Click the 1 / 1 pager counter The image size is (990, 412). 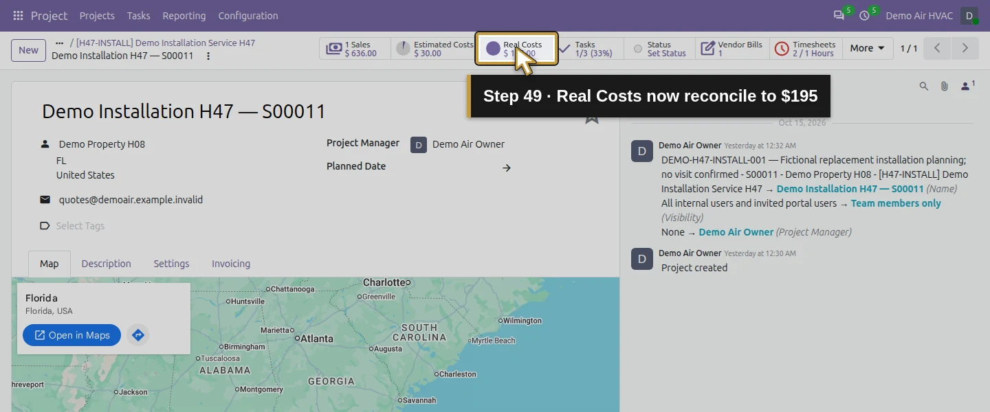pos(909,48)
